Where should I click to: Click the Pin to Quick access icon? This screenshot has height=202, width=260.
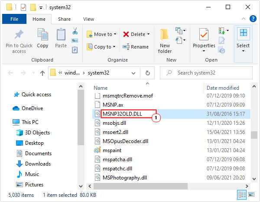pos(19,34)
